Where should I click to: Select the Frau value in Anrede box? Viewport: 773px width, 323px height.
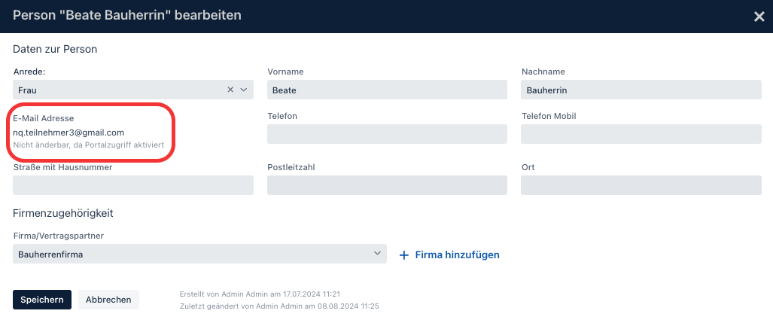click(27, 90)
